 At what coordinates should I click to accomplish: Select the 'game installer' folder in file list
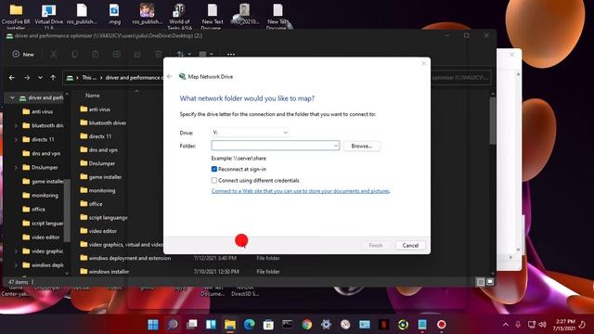click(x=105, y=177)
